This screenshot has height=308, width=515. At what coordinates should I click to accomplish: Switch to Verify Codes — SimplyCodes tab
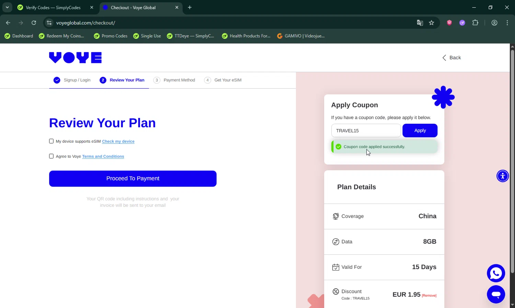[53, 8]
